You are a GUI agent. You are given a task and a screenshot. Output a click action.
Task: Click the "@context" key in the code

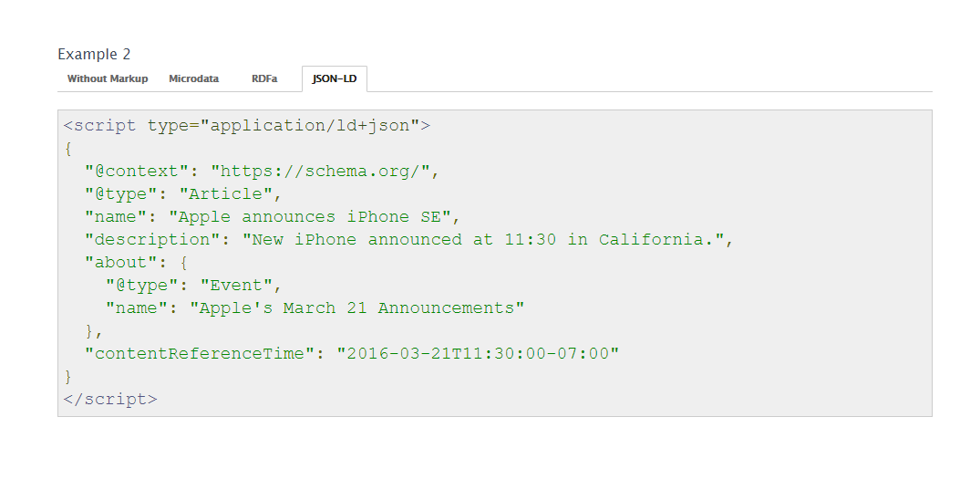coord(136,171)
